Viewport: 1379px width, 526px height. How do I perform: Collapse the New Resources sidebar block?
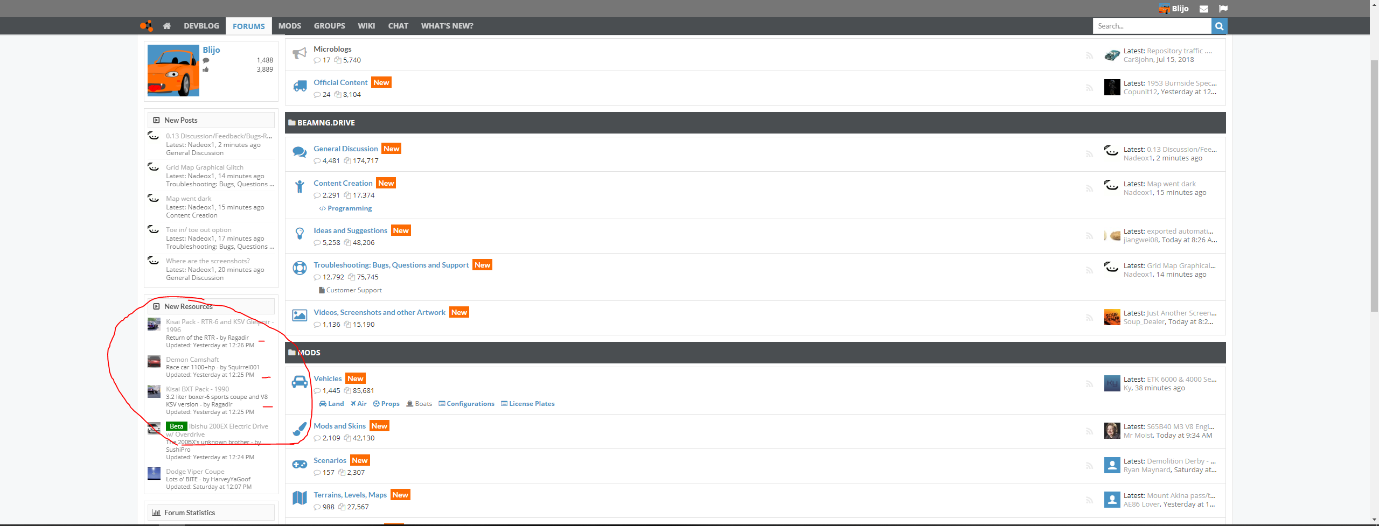click(156, 306)
